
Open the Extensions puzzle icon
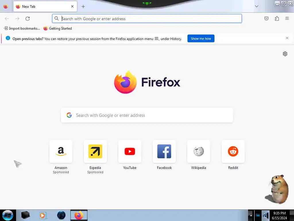(x=277, y=18)
